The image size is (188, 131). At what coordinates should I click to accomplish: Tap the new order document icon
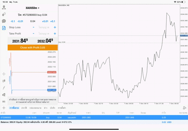[4, 28]
